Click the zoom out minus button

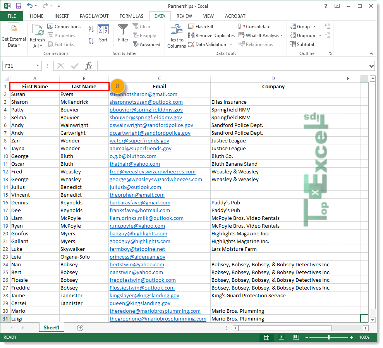coord(307,338)
